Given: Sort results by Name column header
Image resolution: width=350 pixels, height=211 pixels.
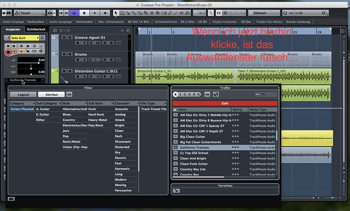Looking at the screenshot, I should point(202,110).
